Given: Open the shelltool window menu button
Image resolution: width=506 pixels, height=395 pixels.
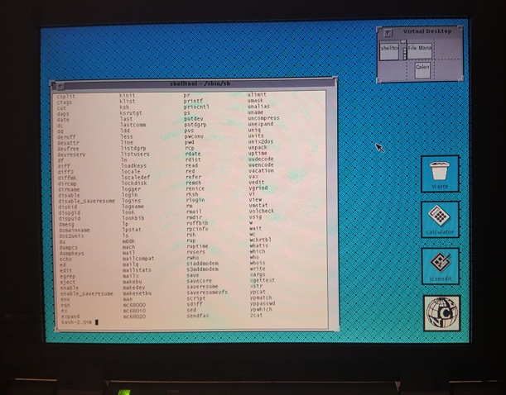Looking at the screenshot, I should tap(60, 86).
